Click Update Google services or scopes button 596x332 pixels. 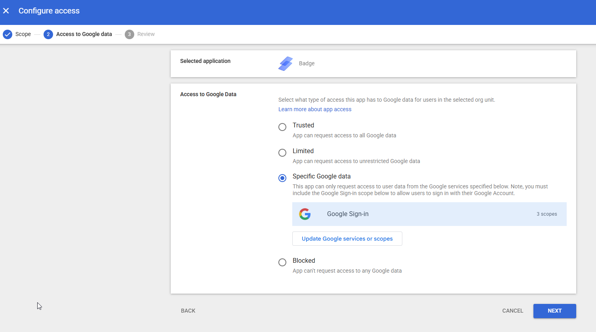click(x=347, y=239)
